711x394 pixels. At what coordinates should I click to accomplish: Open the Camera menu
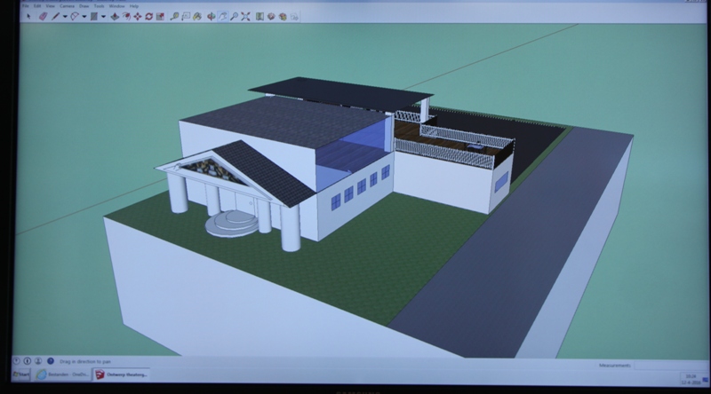coord(66,6)
